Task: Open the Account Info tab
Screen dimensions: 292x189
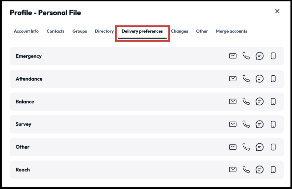Action: (26, 31)
